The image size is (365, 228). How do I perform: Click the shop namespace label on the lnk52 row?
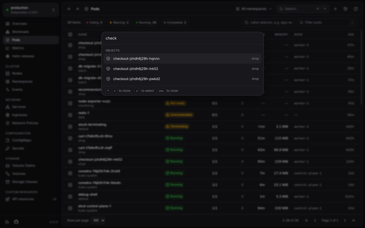tap(255, 69)
